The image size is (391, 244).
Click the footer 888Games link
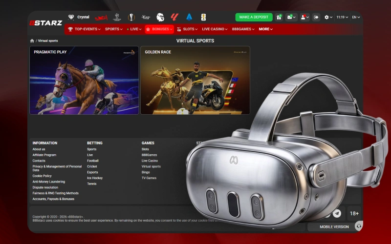pos(149,155)
